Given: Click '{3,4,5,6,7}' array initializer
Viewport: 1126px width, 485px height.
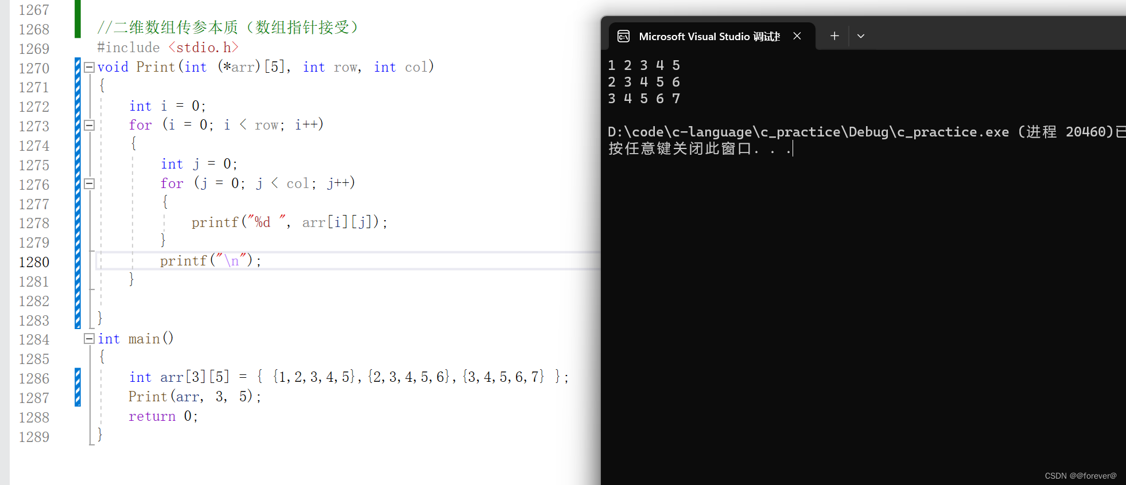Looking at the screenshot, I should tap(503, 377).
